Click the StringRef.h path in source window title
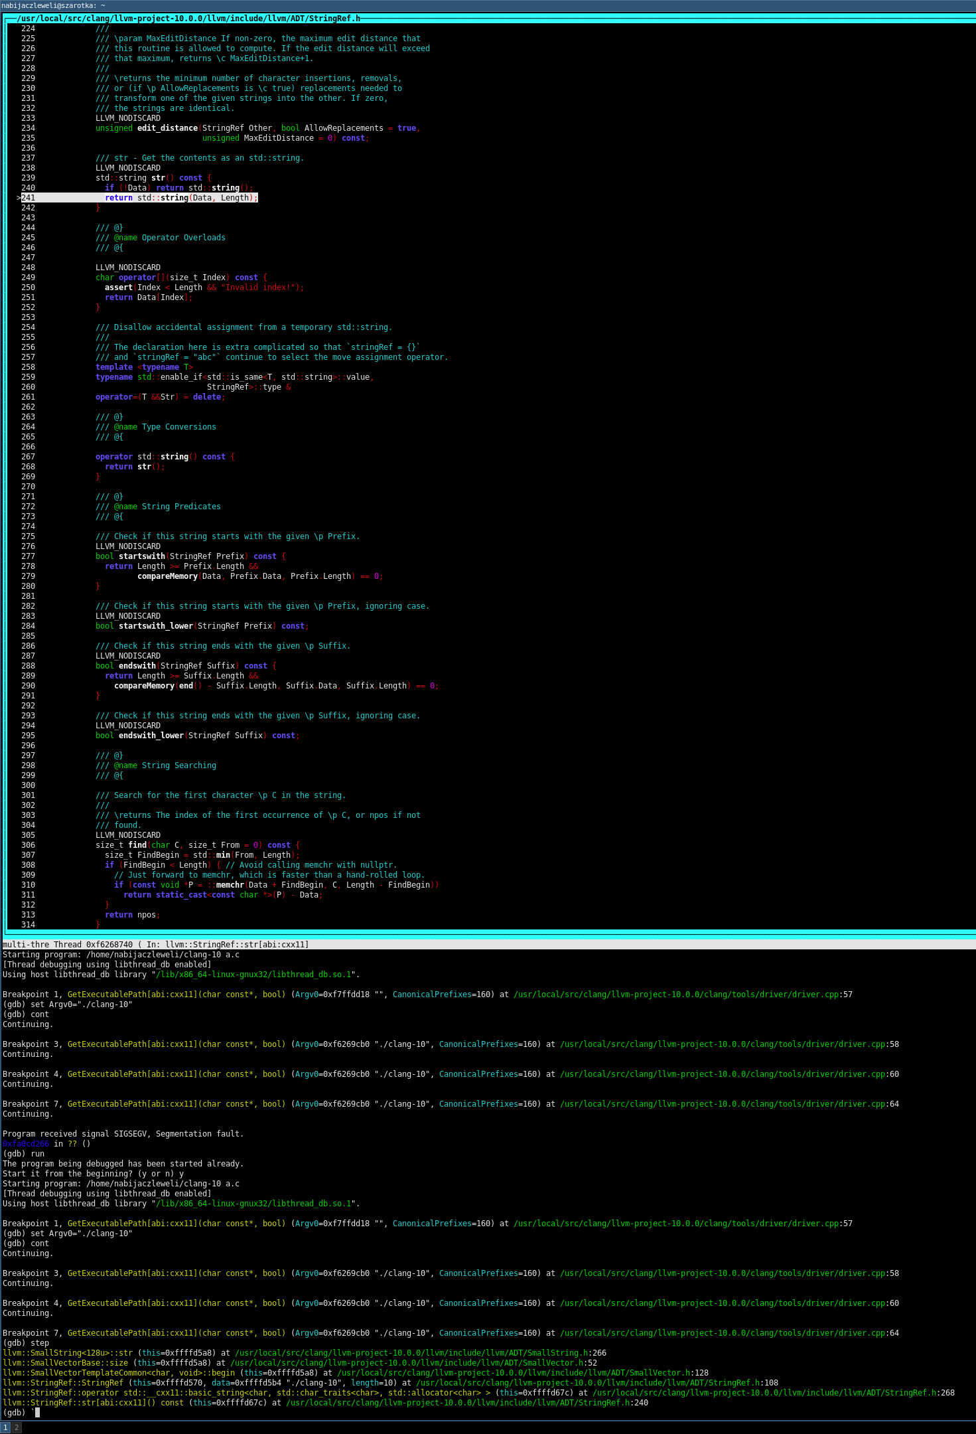976x1434 pixels. pos(188,19)
